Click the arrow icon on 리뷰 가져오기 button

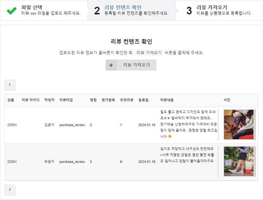click(x=111, y=65)
